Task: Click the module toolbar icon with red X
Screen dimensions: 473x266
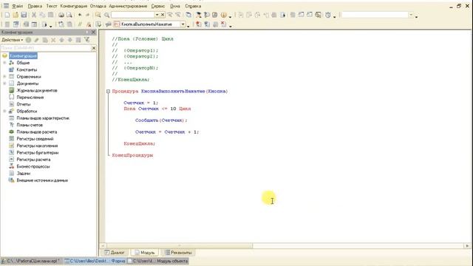Action: (223, 24)
